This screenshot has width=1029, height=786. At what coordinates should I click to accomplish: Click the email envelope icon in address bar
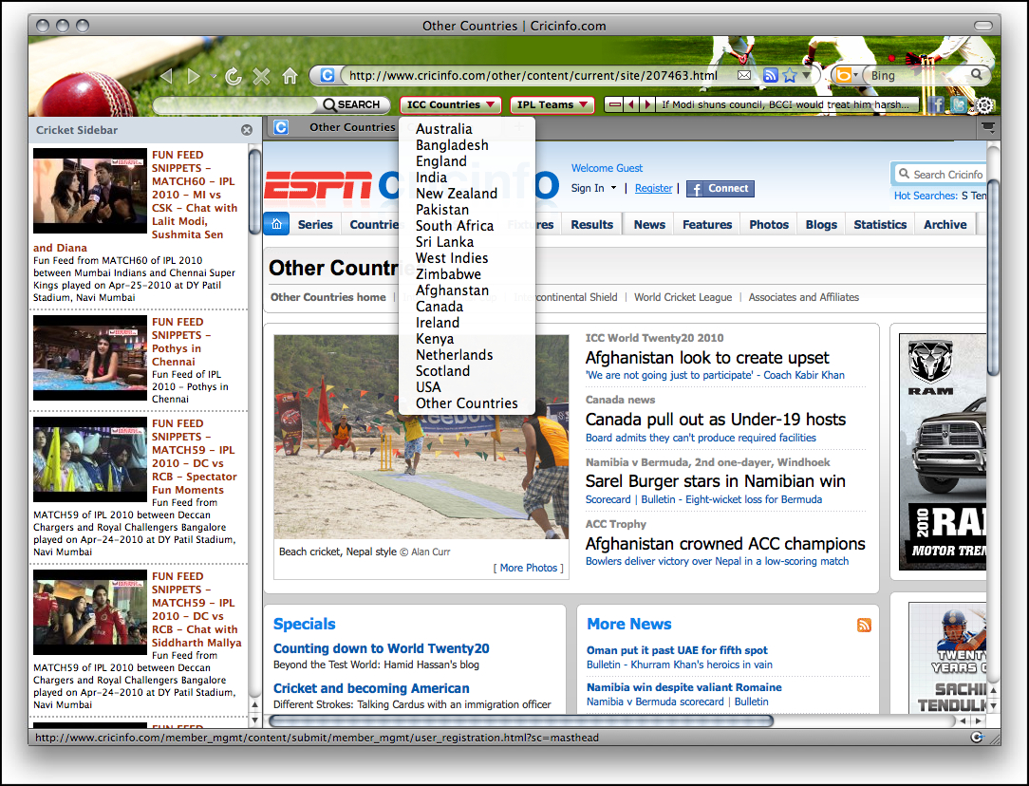(x=744, y=75)
